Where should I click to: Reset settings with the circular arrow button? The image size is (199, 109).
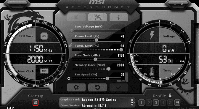(x=97, y=87)
